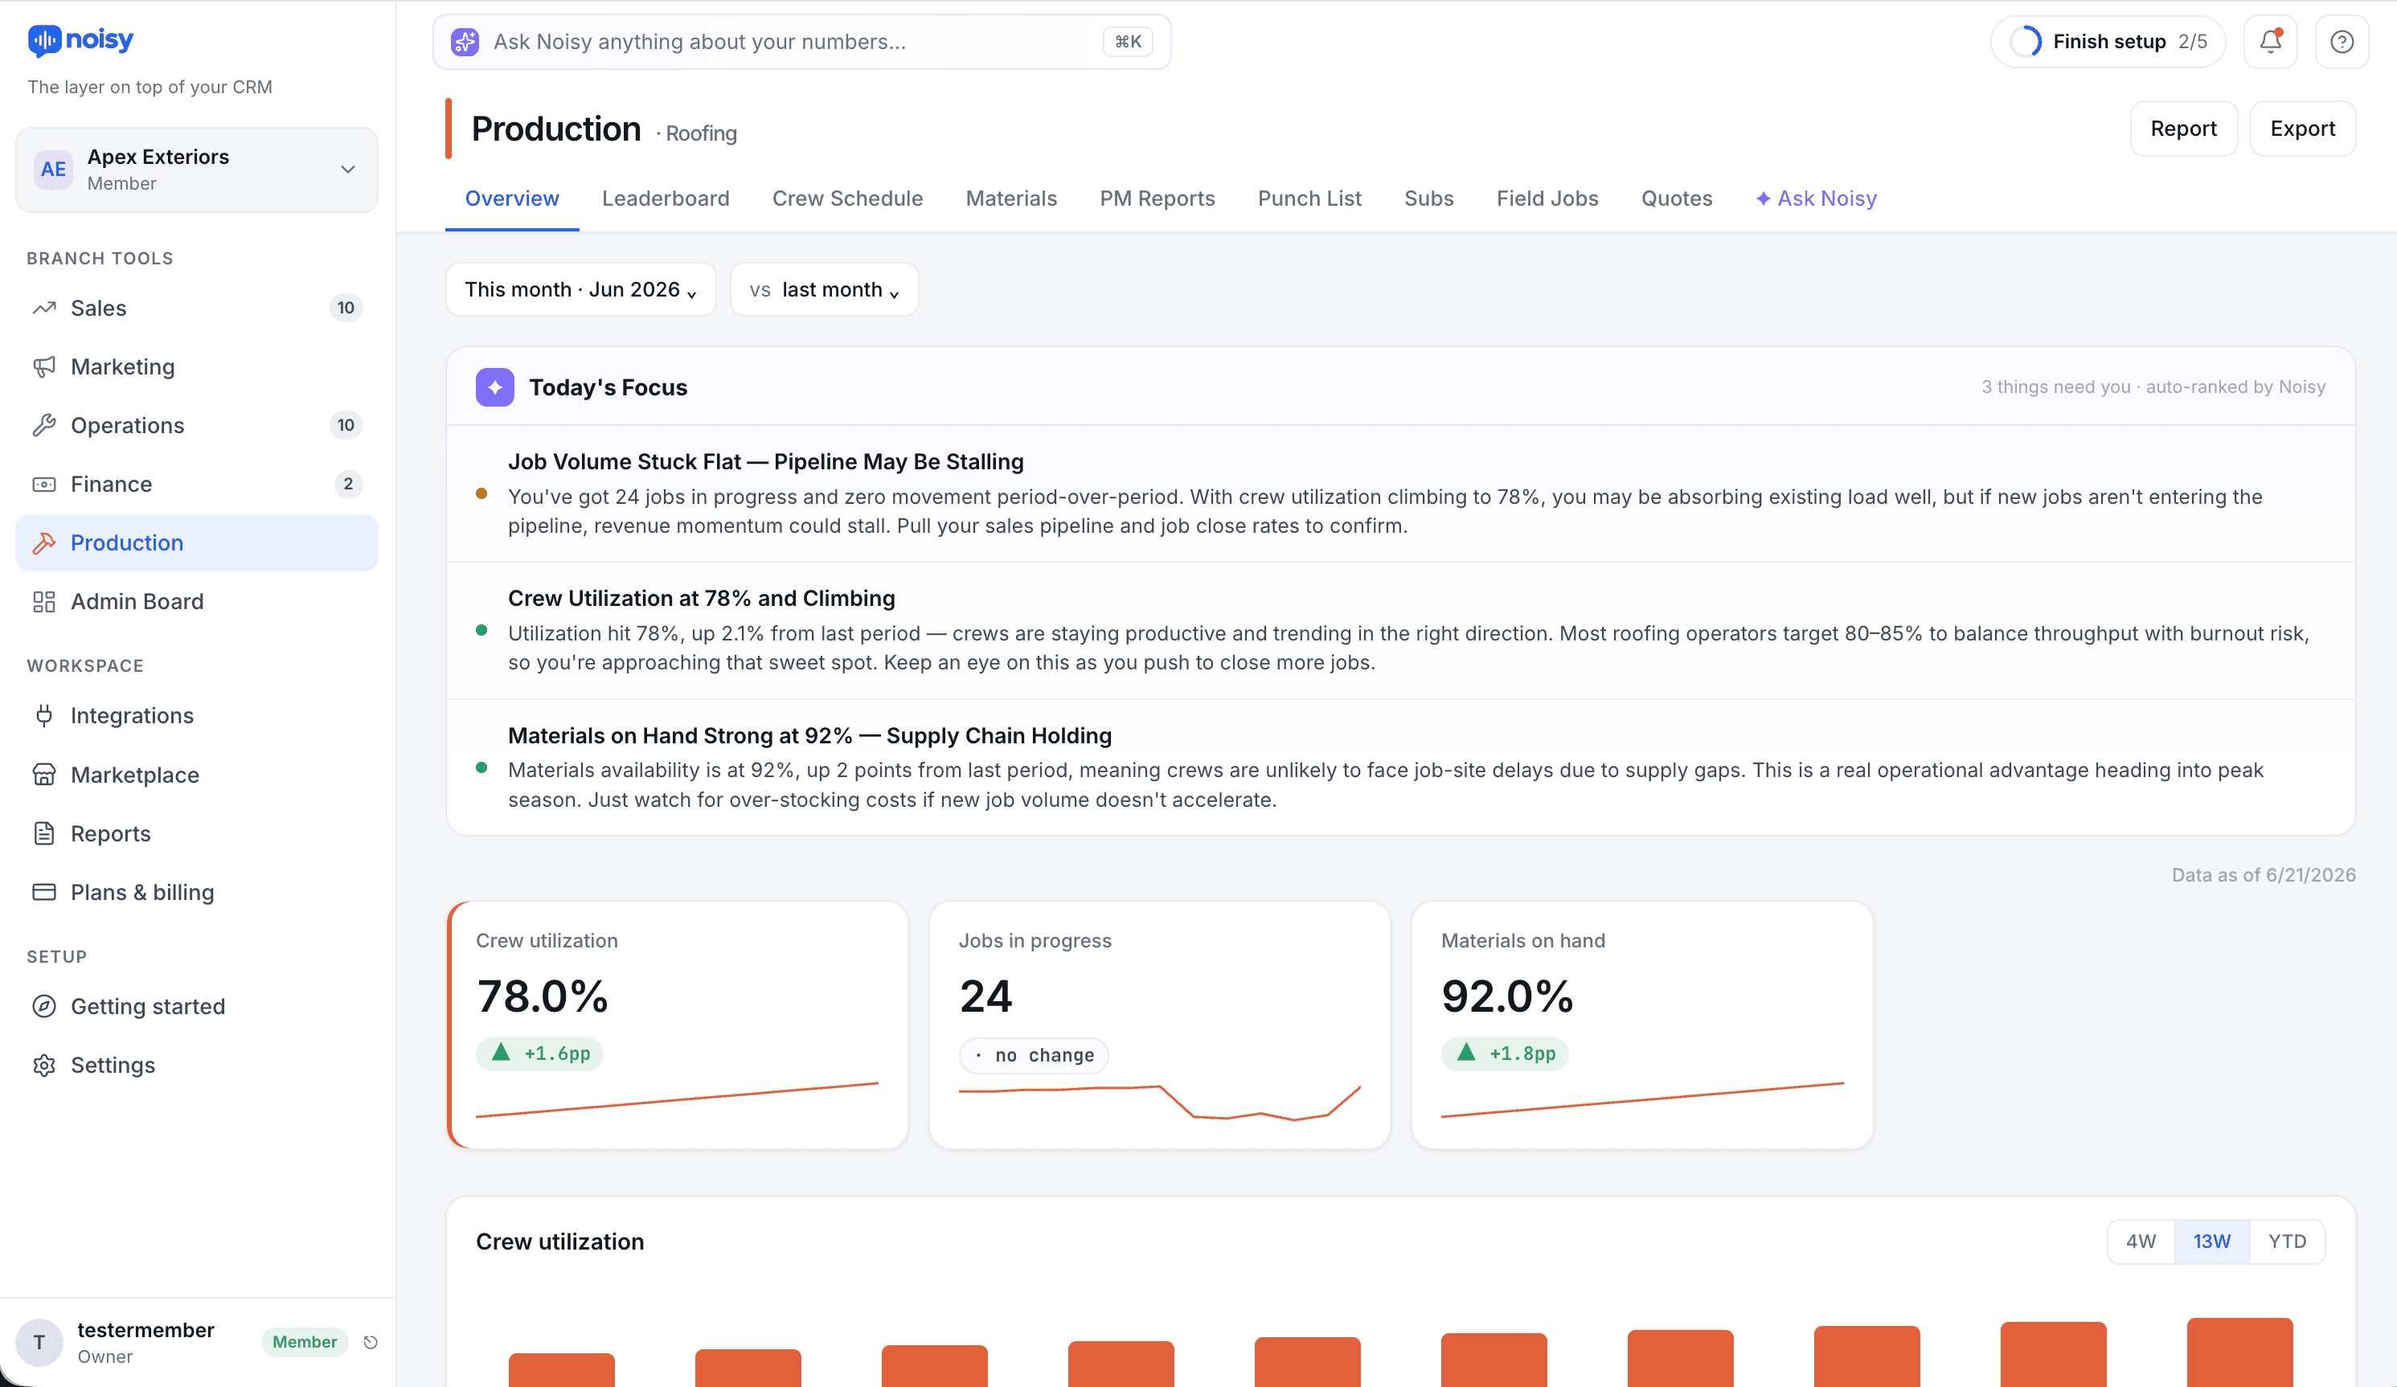Click the Noisy logo in sidebar
The height and width of the screenshot is (1387, 2397).
point(81,40)
